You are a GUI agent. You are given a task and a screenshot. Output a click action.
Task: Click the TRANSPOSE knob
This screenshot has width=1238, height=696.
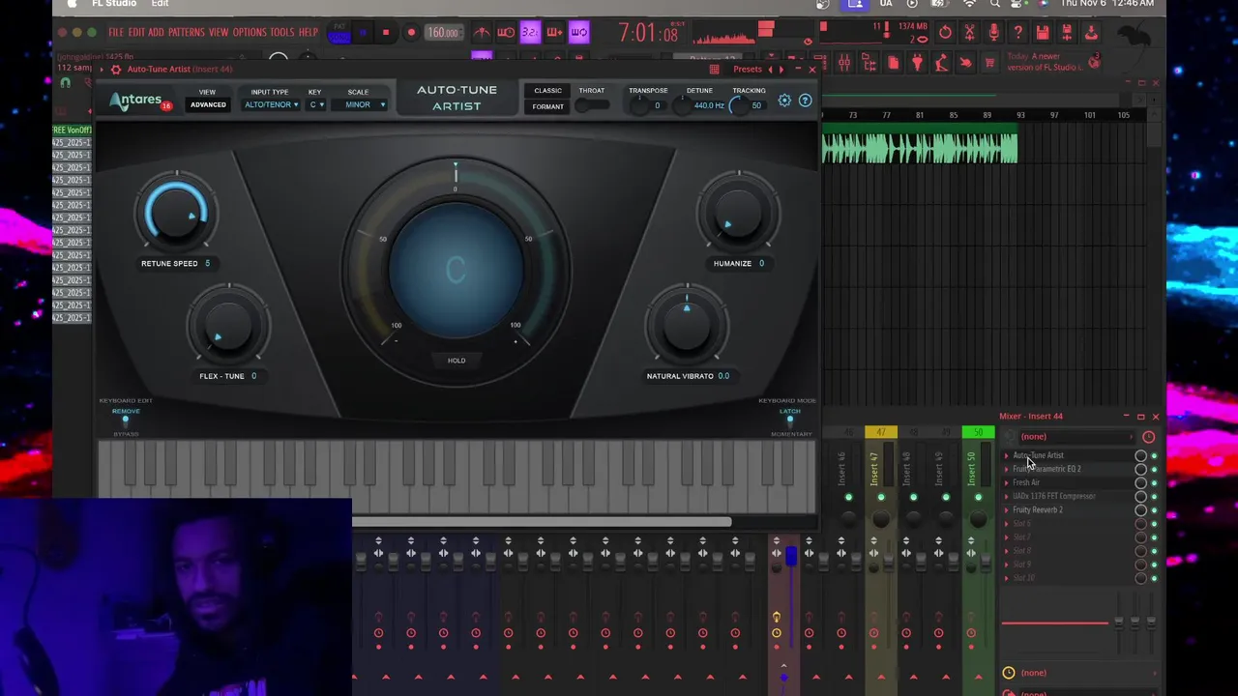pyautogui.click(x=641, y=105)
